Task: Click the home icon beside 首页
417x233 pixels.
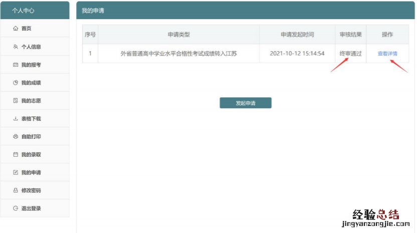Action: pos(16,29)
